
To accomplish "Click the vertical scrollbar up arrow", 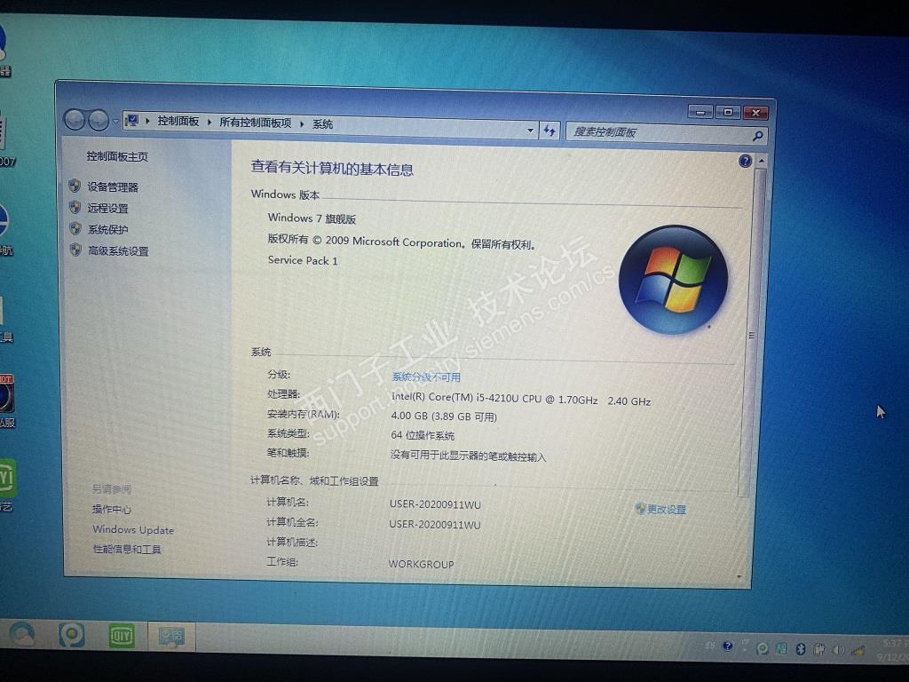I will pos(761,160).
